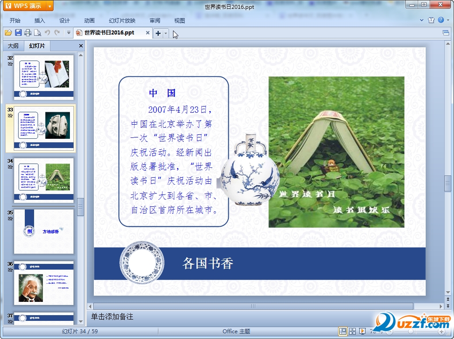Screen dimensions: 454x339
Task: Print the document using the printer icon
Action: [x=28, y=33]
